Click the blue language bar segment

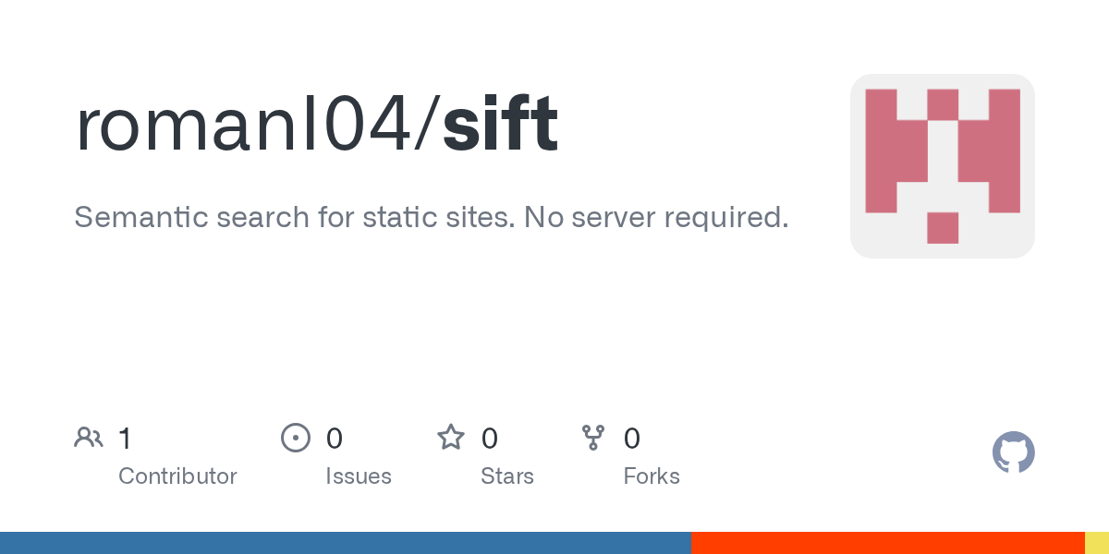pyautogui.click(x=345, y=543)
